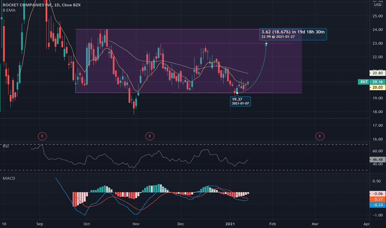Select the RSI indicator label
The width and height of the screenshot is (386, 228).
pyautogui.click(x=6, y=146)
